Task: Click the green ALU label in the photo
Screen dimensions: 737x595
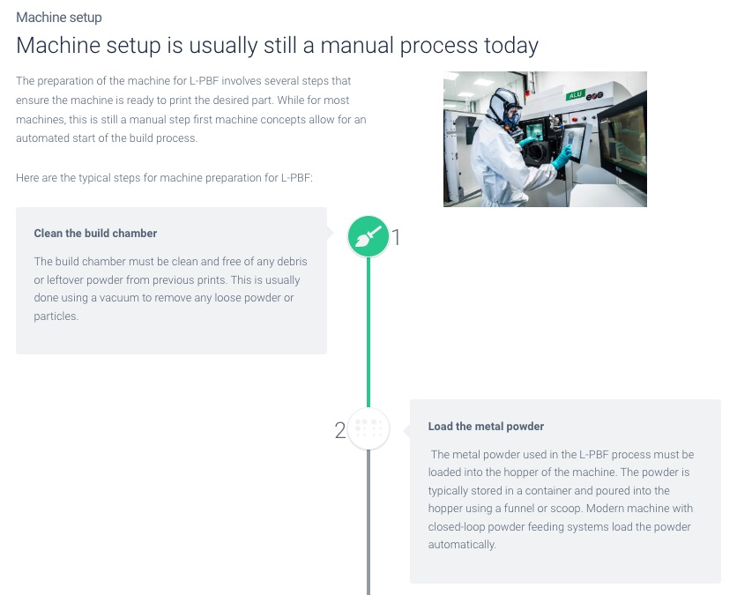Action: coord(576,95)
